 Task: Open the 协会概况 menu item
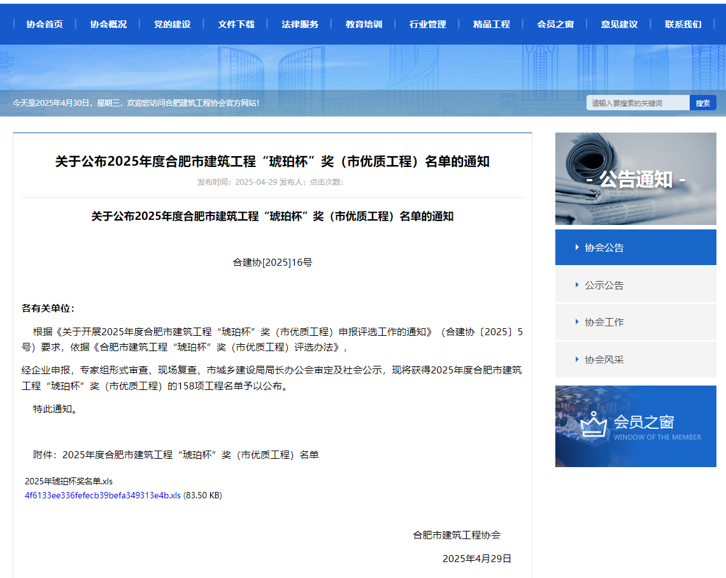pos(108,24)
